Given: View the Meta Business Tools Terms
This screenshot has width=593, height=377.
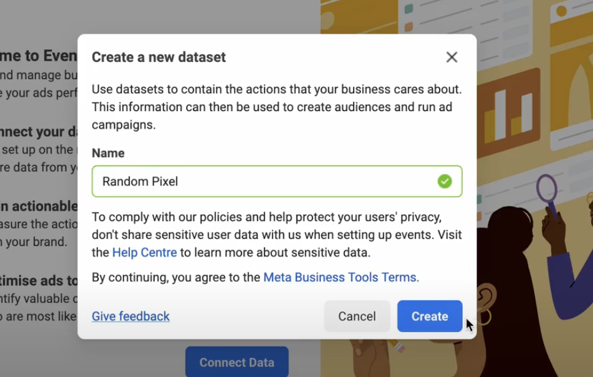Looking at the screenshot, I should (x=340, y=277).
